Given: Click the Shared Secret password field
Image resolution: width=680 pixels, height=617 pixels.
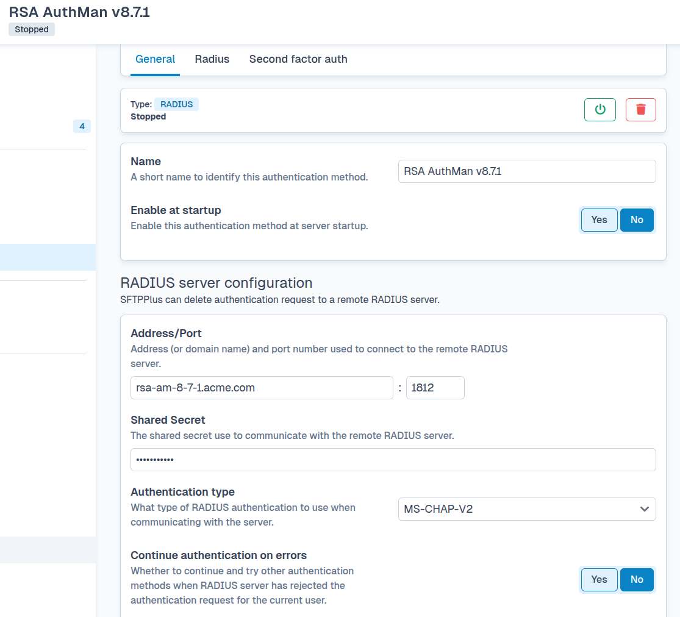Looking at the screenshot, I should [x=393, y=460].
